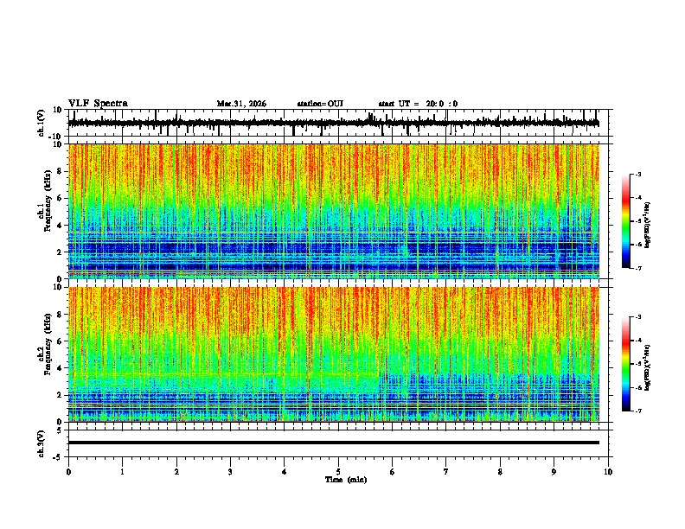Click ch.2 frequency axis tick "6"
The image size is (685, 529).
coord(61,341)
